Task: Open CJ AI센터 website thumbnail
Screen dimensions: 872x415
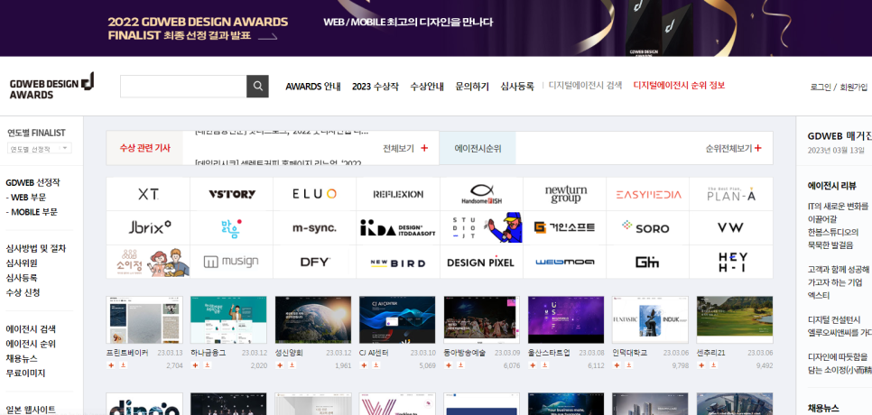Action: (x=397, y=320)
